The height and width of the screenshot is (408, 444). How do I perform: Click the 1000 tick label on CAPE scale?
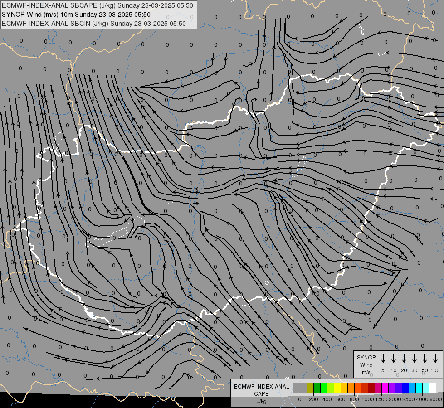pyautogui.click(x=368, y=399)
